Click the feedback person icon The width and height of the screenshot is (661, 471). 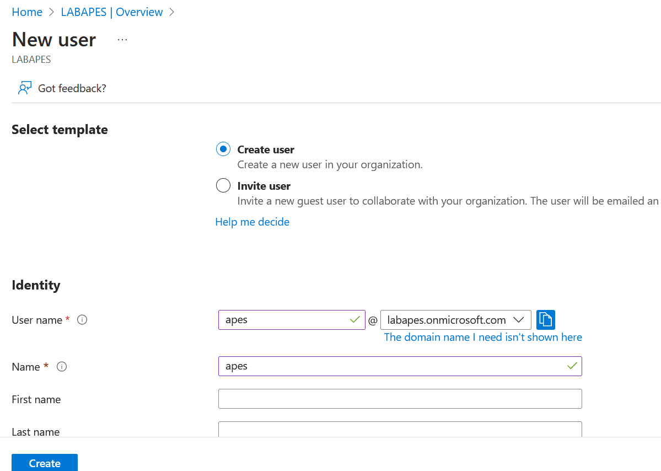click(24, 88)
